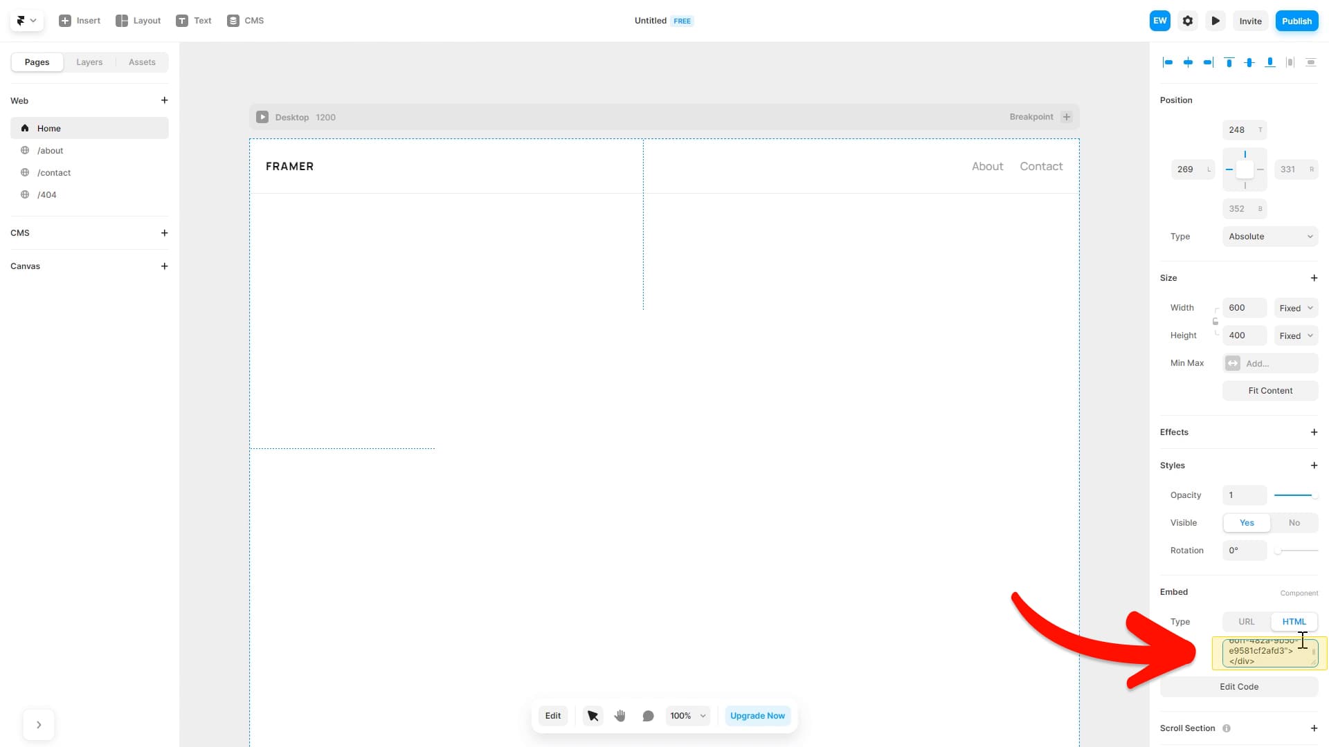Switch to the Layers tab
This screenshot has height=747, width=1329.
[89, 62]
